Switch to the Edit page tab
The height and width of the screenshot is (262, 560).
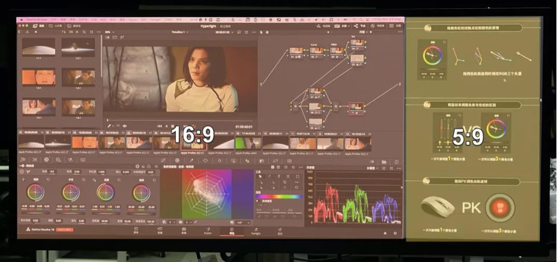[184, 230]
